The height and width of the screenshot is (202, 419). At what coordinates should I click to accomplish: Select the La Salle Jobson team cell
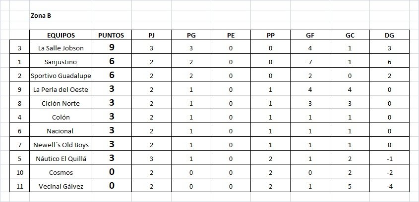60,48
